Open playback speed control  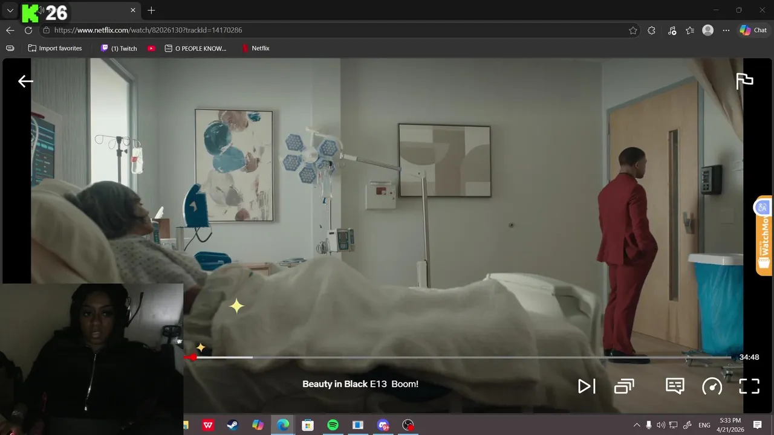point(712,386)
